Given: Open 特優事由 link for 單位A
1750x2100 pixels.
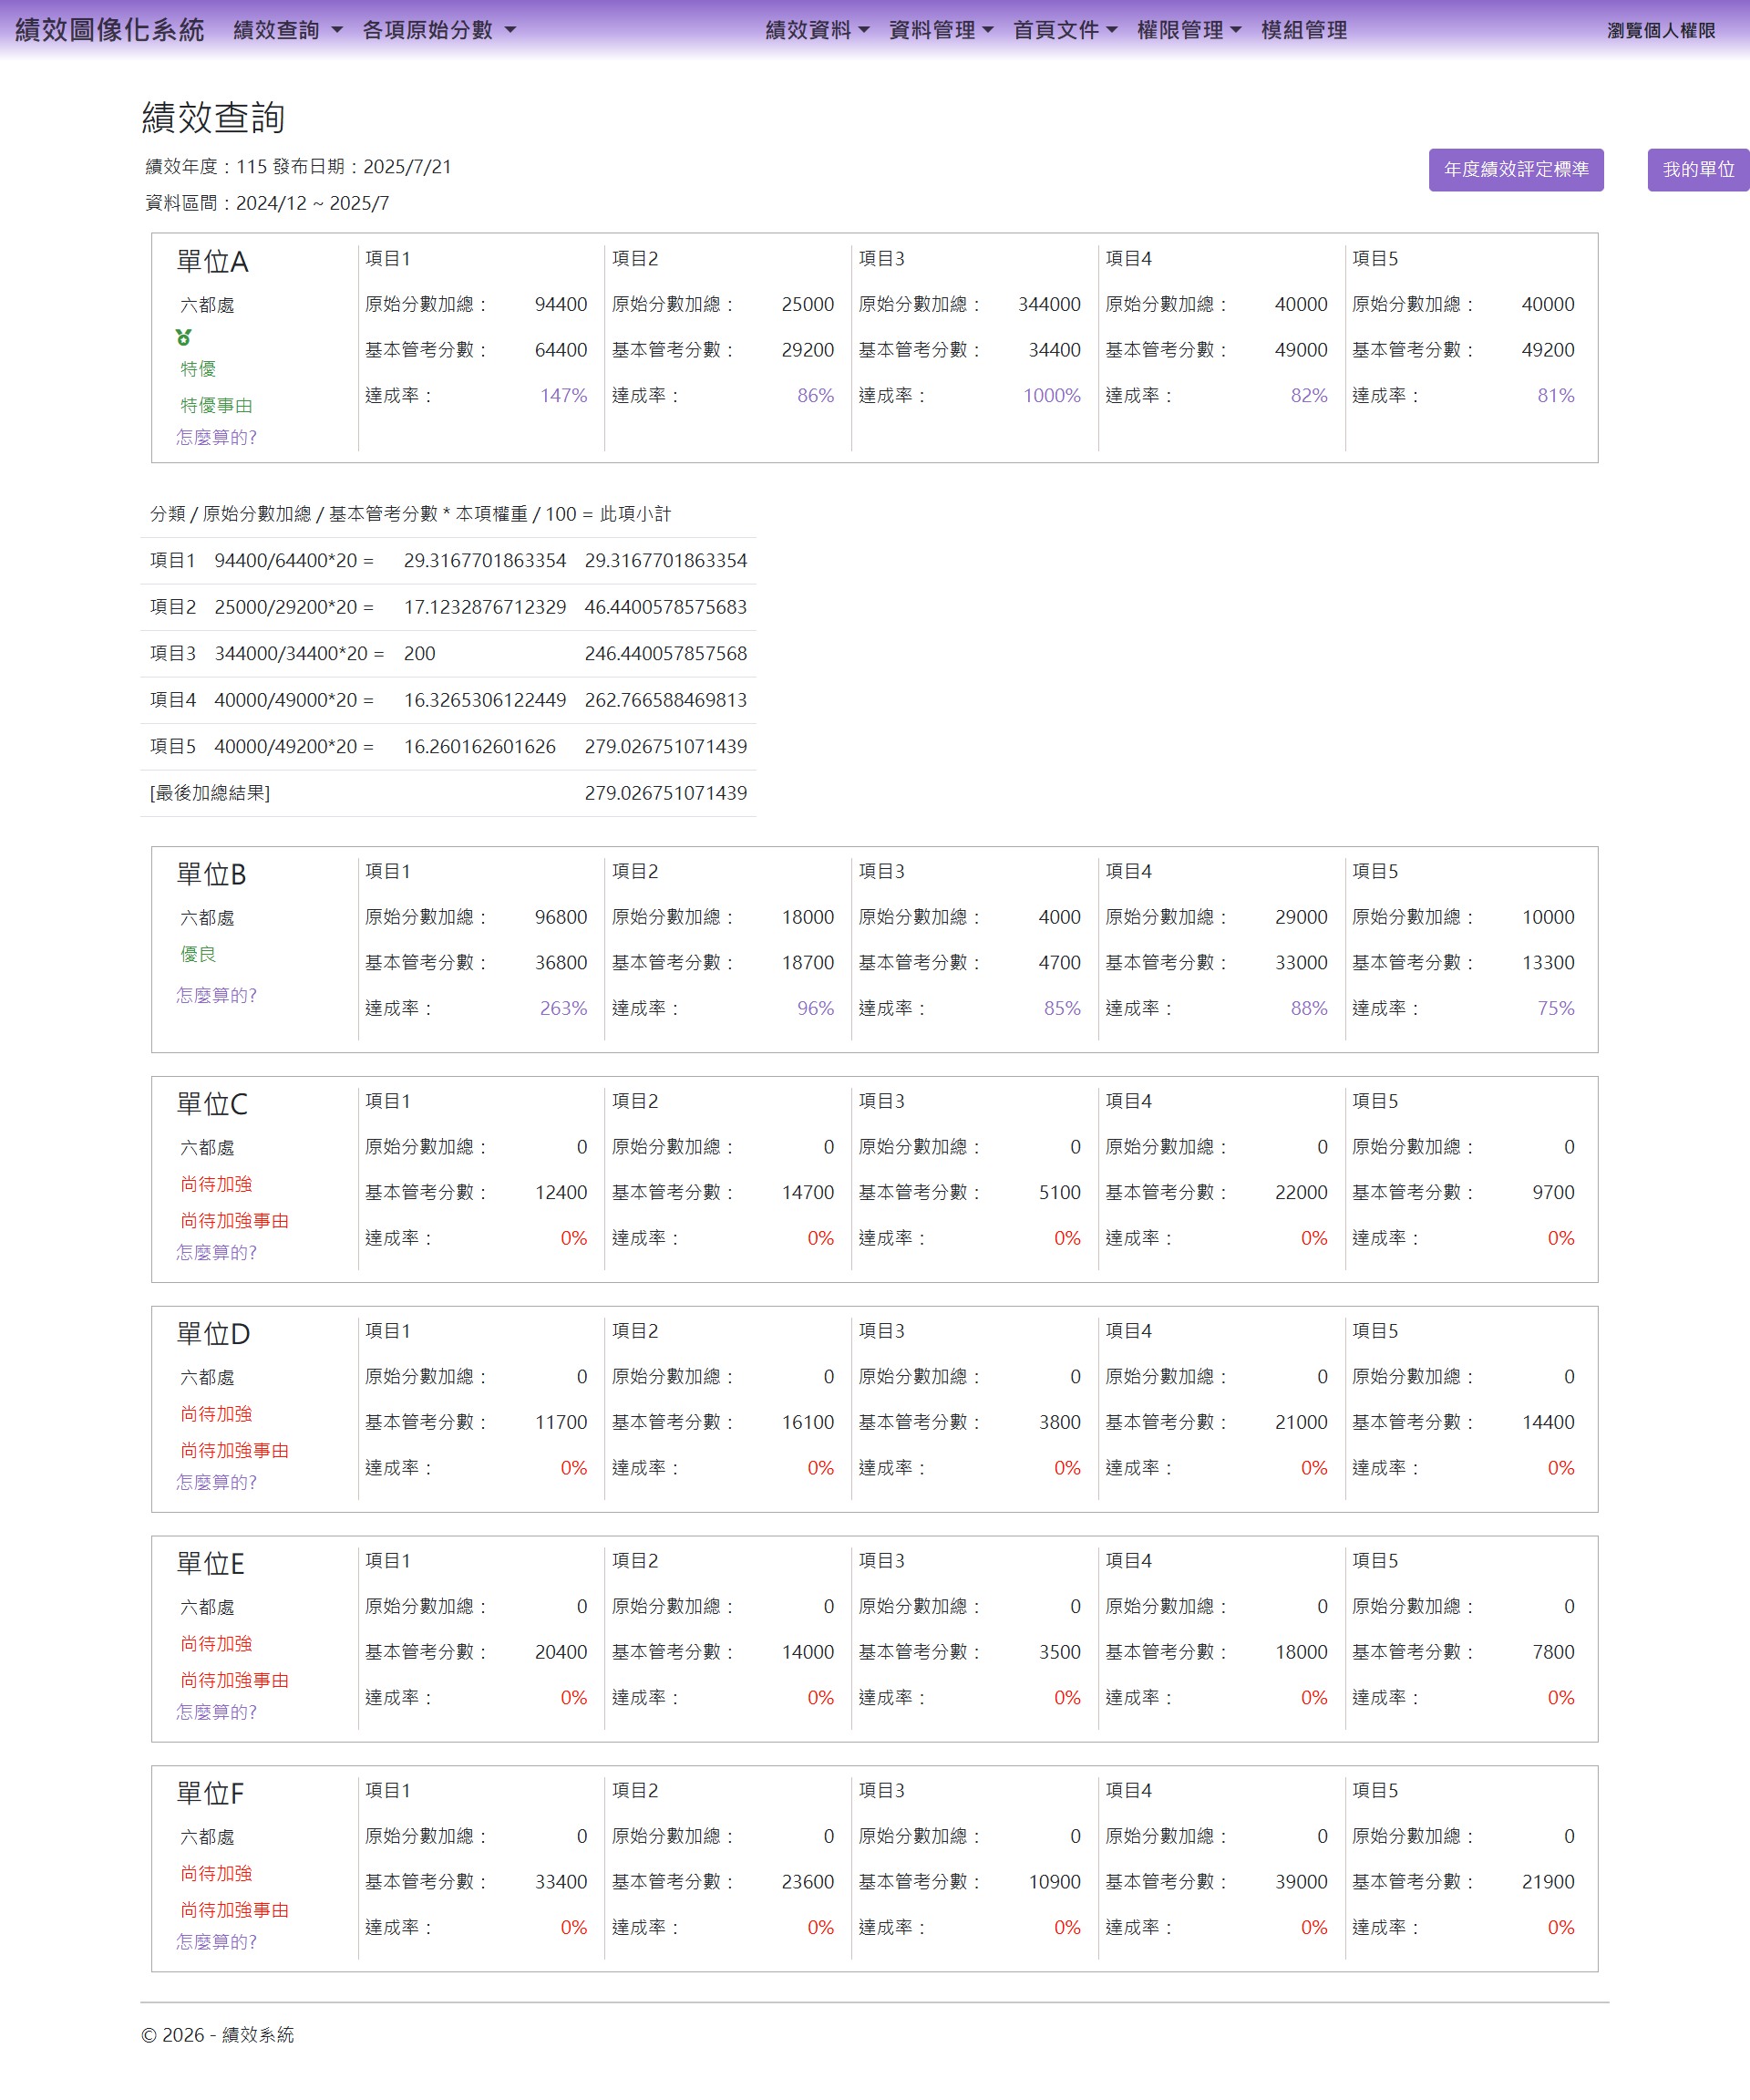Looking at the screenshot, I should tap(217, 405).
